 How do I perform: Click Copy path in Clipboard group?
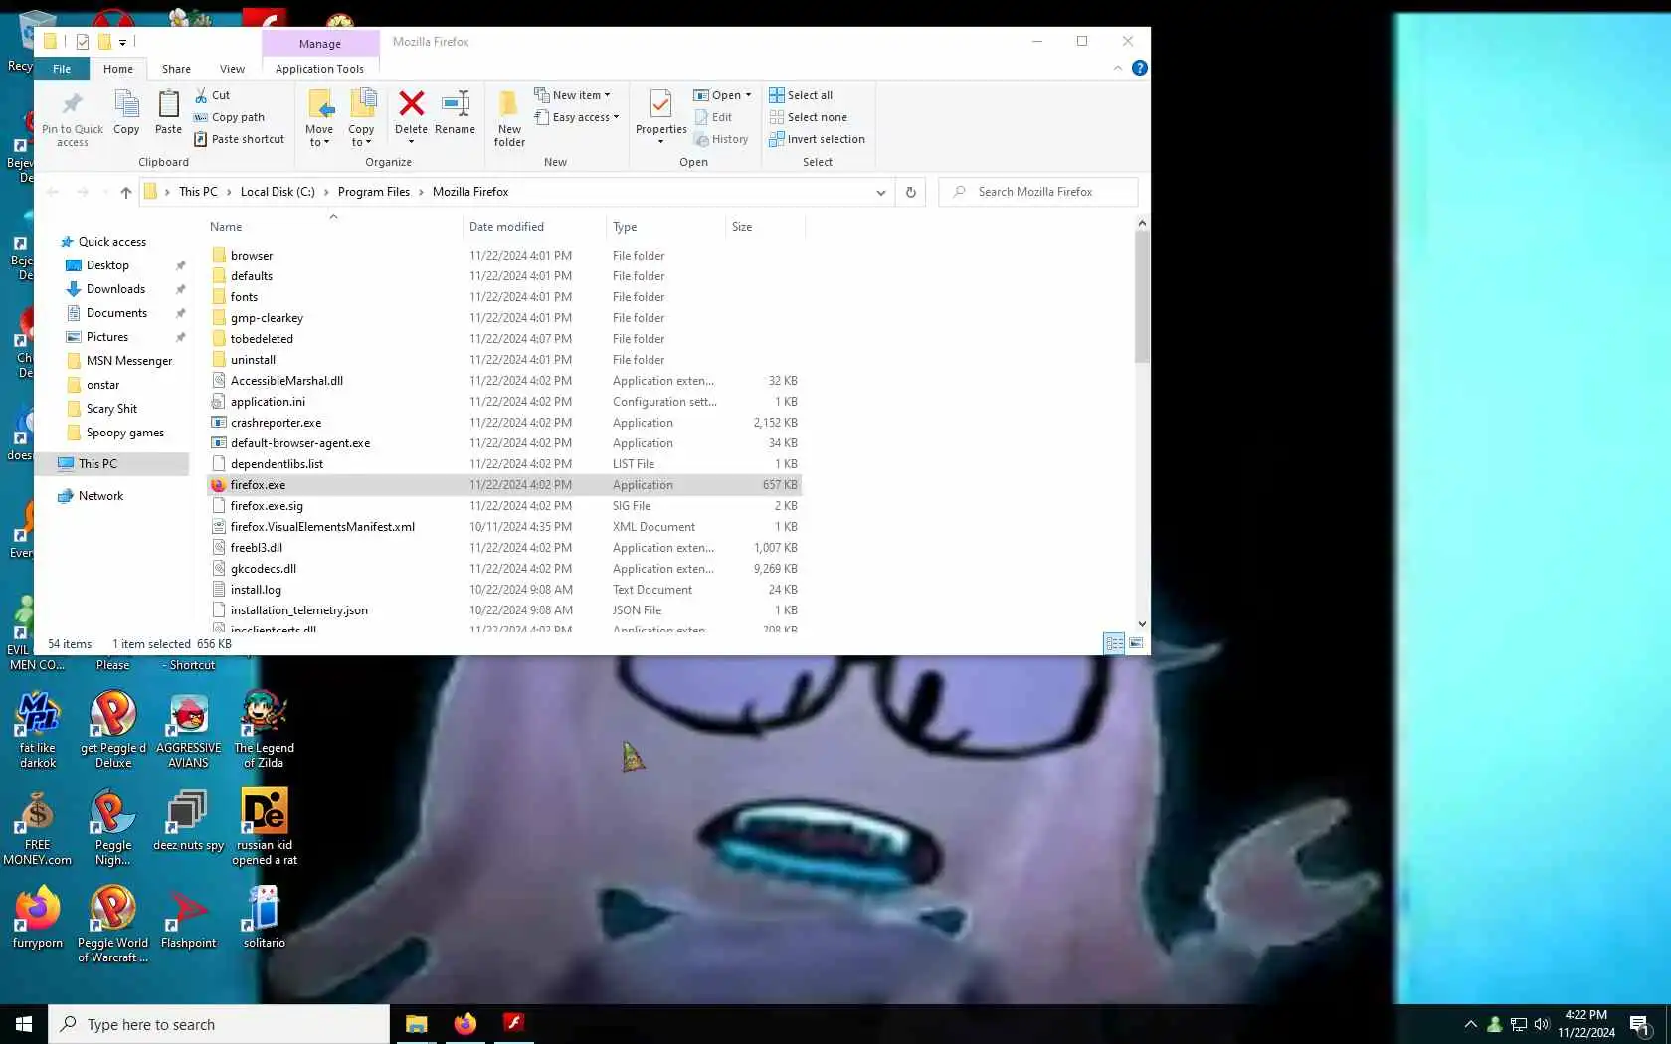pos(229,117)
